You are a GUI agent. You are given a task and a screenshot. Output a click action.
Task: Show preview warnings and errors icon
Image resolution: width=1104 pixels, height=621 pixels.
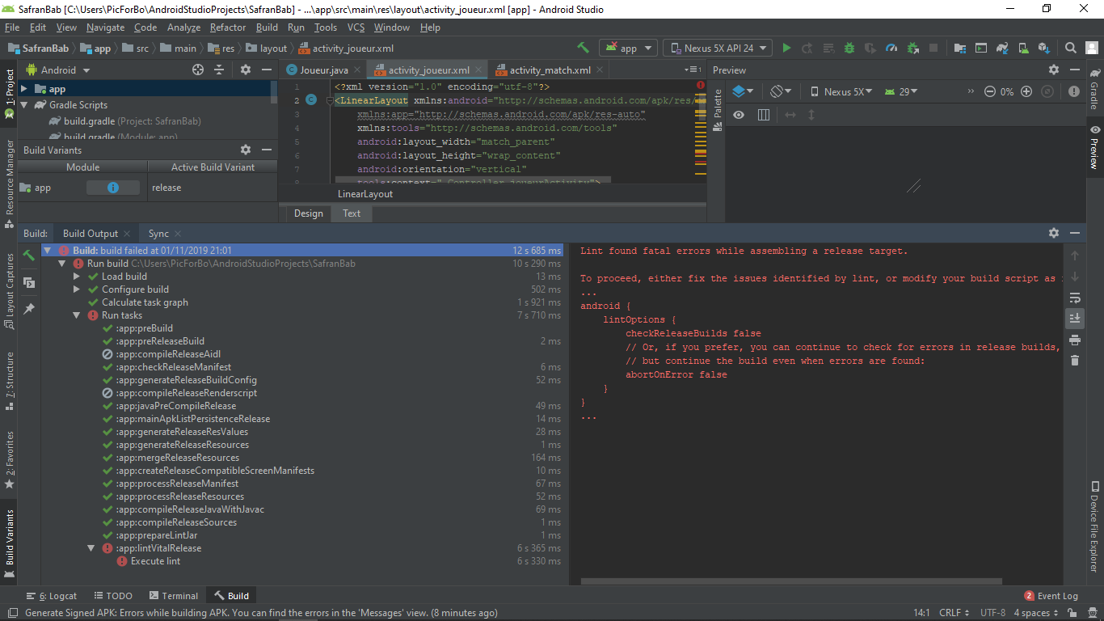click(x=1073, y=91)
